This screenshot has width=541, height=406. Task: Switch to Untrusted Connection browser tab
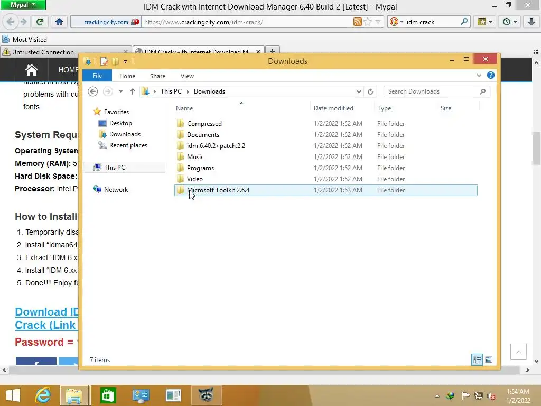click(x=66, y=52)
